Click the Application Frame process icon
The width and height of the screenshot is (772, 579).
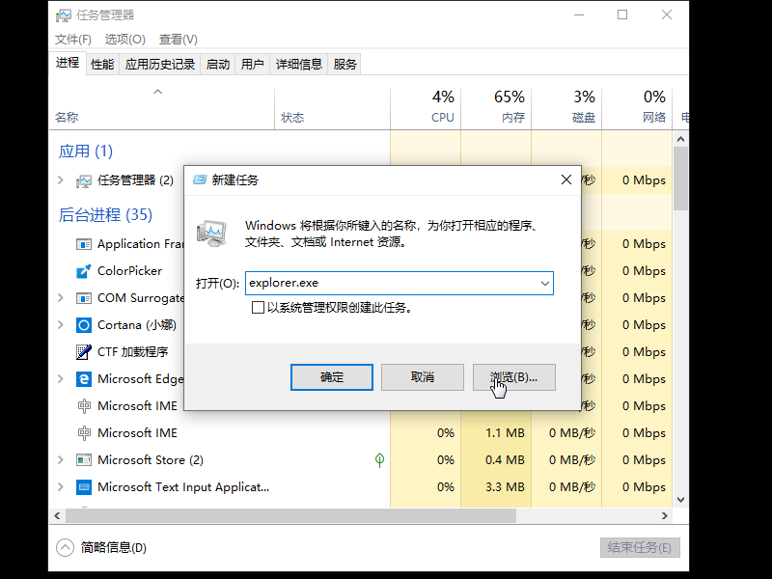(x=83, y=243)
